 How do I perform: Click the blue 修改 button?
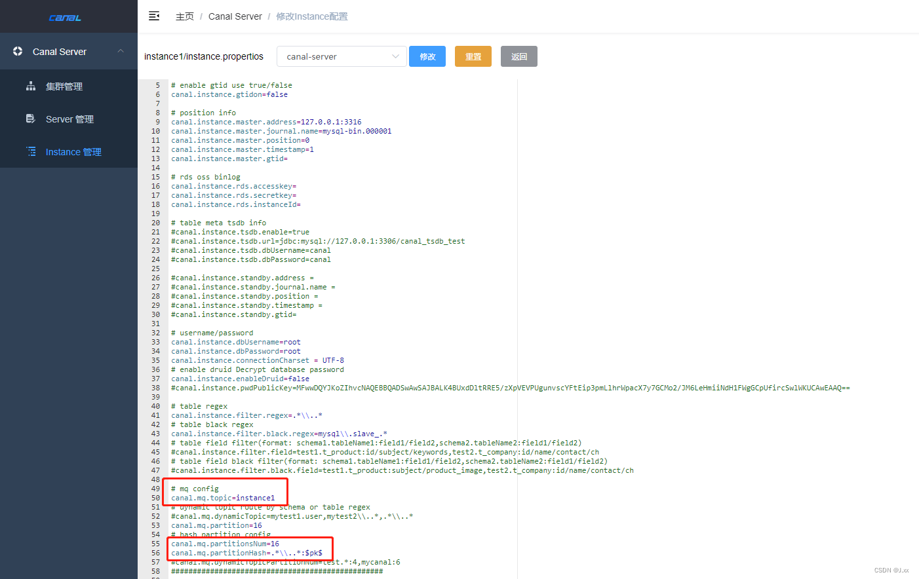(427, 56)
